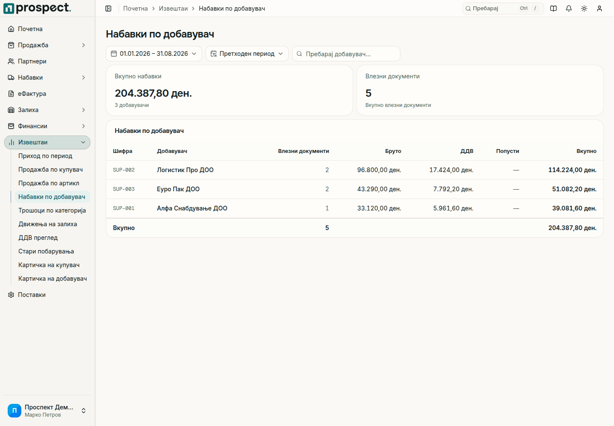The width and height of the screenshot is (614, 426).
Task: Open the documentation book icon
Action: [553, 9]
